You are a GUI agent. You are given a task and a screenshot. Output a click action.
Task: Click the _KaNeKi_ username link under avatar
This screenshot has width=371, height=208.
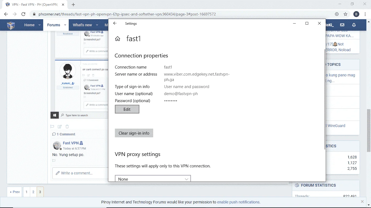pyautogui.click(x=66, y=83)
